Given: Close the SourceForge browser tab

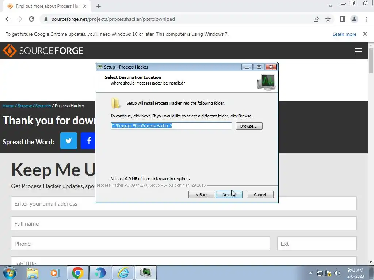Looking at the screenshot, I should pos(85,6).
